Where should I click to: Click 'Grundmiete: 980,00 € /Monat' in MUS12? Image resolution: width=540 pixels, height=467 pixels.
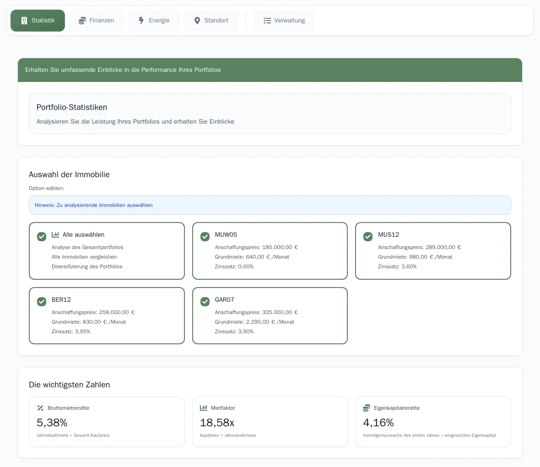click(416, 257)
